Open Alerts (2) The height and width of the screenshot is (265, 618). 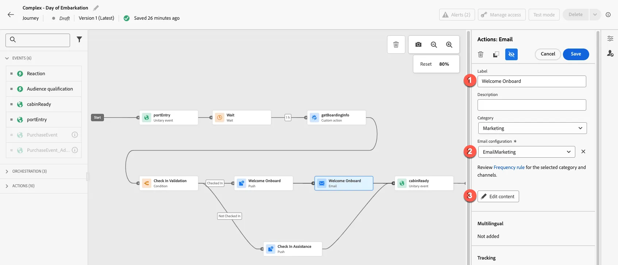(x=457, y=15)
